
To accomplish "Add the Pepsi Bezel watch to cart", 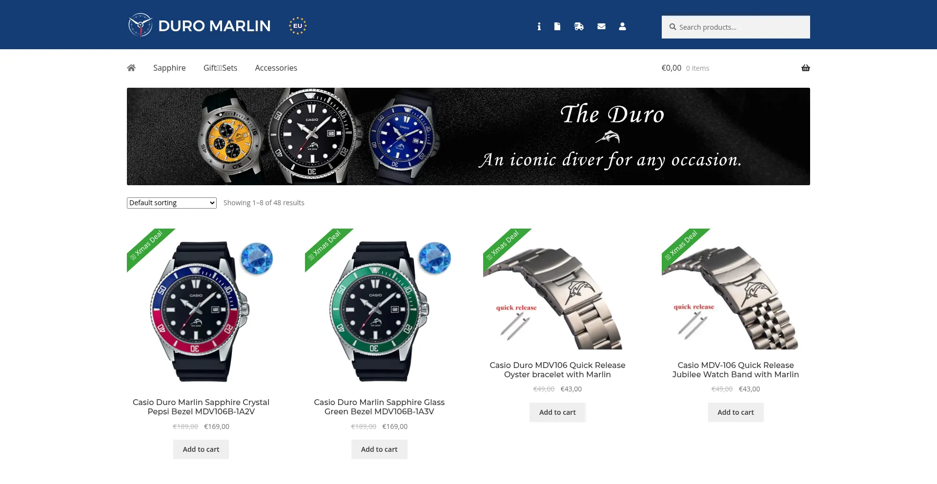I will [201, 449].
